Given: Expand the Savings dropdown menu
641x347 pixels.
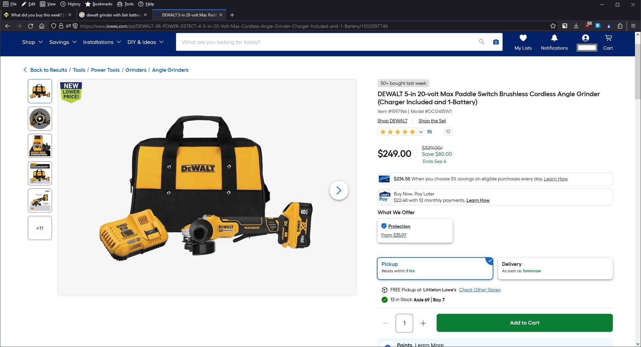Looking at the screenshot, I should tap(63, 42).
